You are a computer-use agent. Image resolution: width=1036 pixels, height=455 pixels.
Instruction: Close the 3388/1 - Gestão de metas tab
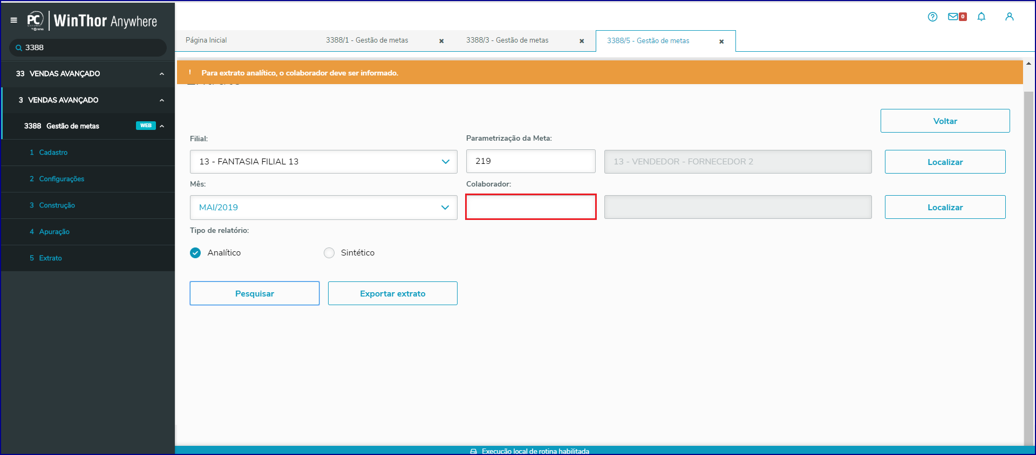441,41
